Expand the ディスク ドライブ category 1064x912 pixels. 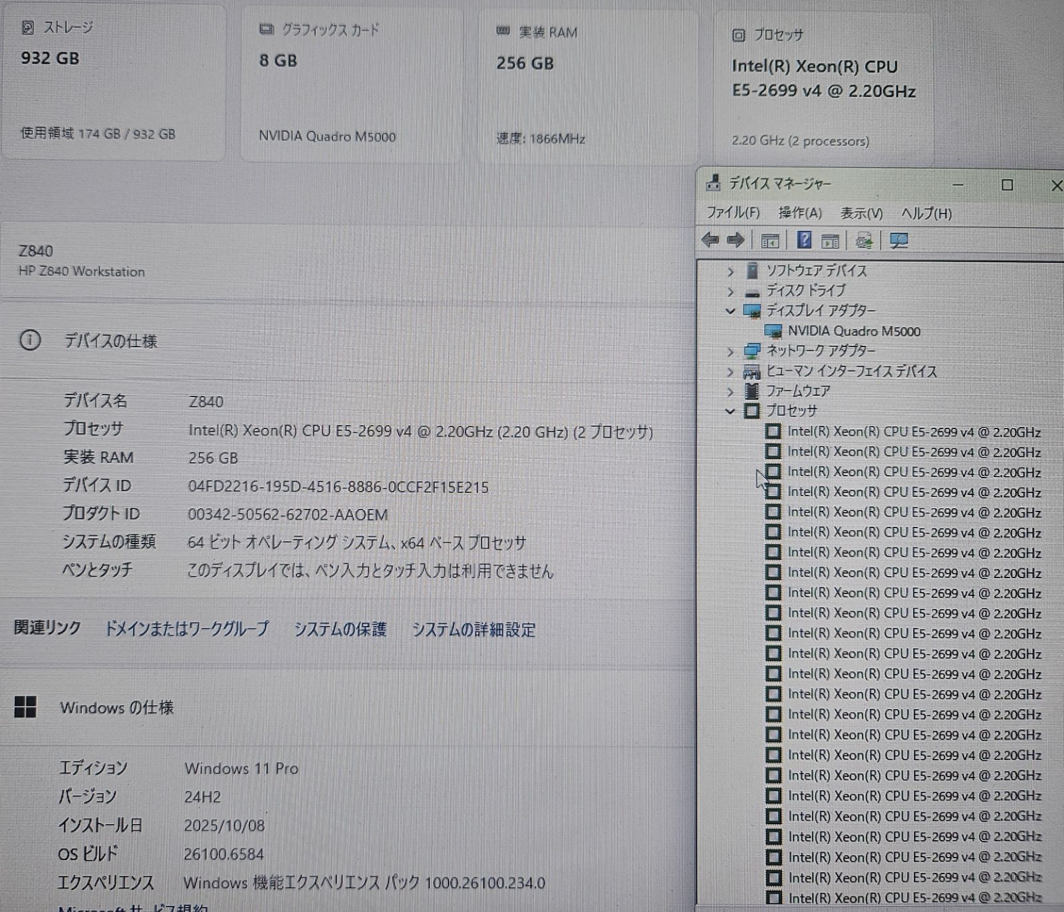(x=730, y=291)
